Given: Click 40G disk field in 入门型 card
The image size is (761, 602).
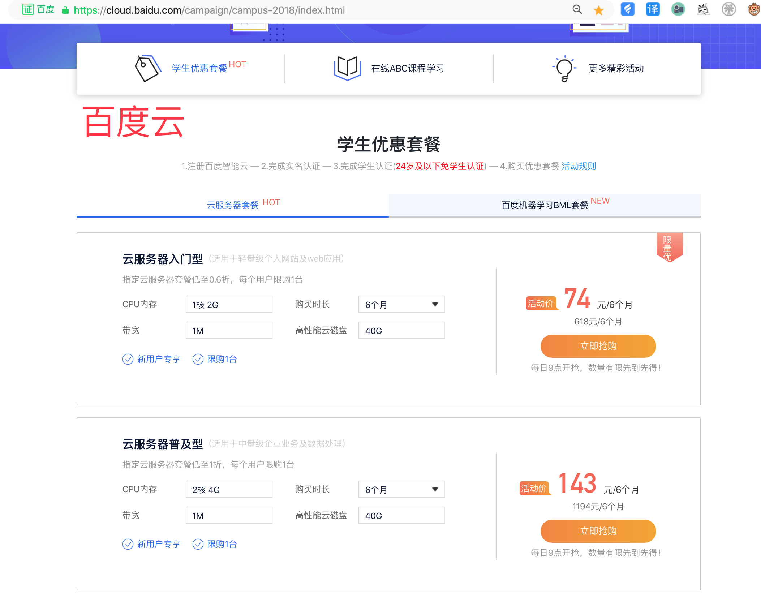Looking at the screenshot, I should point(401,331).
